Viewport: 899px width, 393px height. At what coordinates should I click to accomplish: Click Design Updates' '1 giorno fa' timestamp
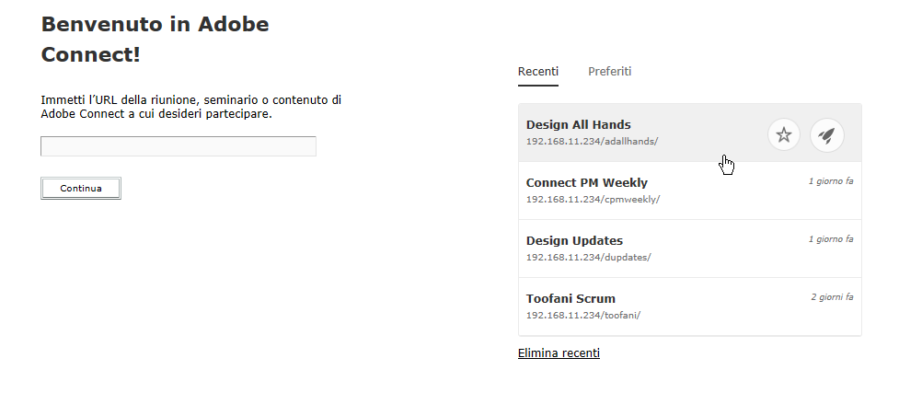pyautogui.click(x=830, y=239)
